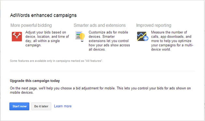Open the Learn more link

[x=63, y=106]
